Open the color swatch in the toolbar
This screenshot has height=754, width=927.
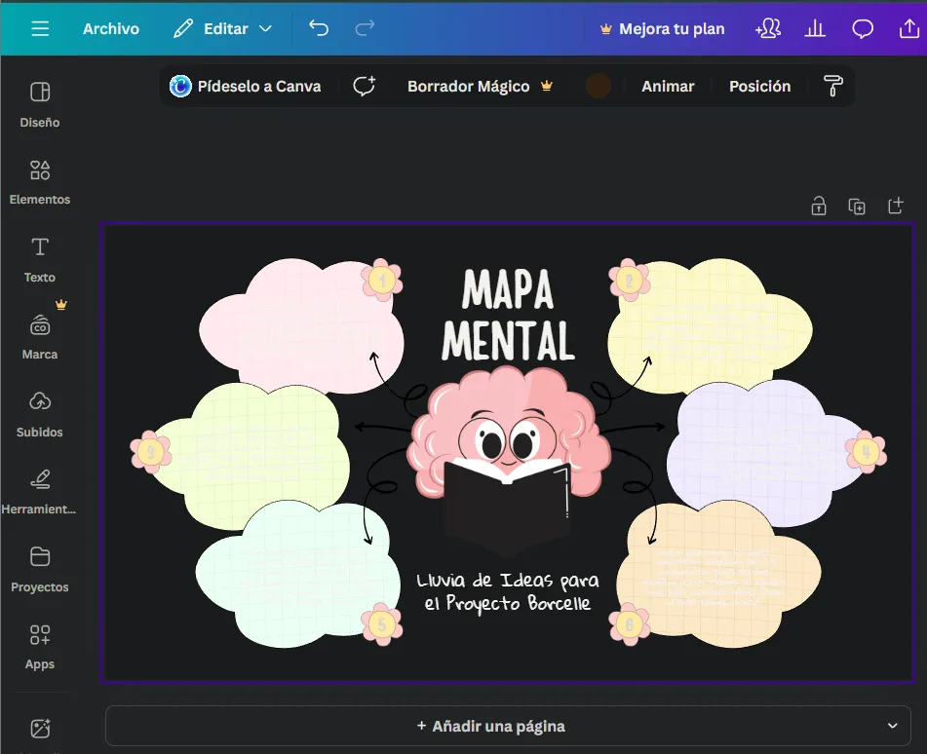(598, 86)
